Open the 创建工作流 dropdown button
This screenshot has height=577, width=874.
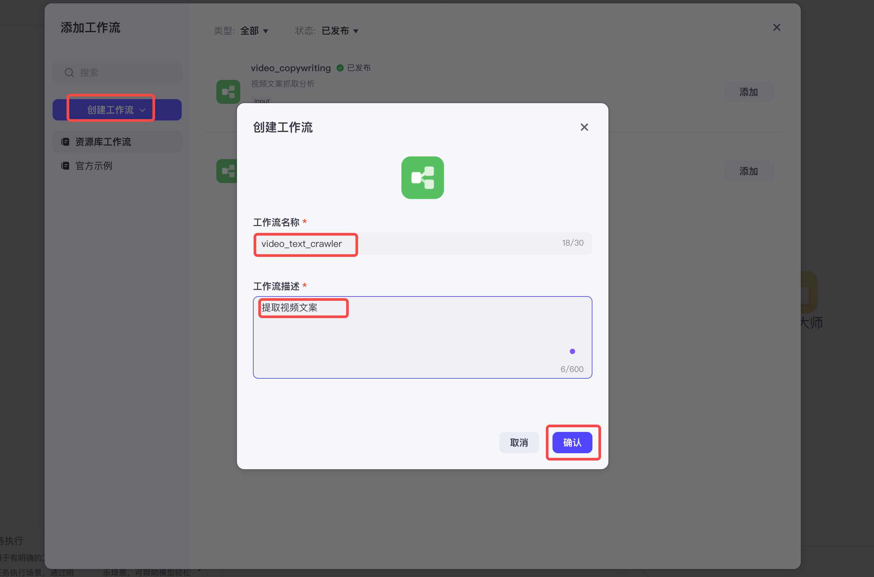[117, 110]
